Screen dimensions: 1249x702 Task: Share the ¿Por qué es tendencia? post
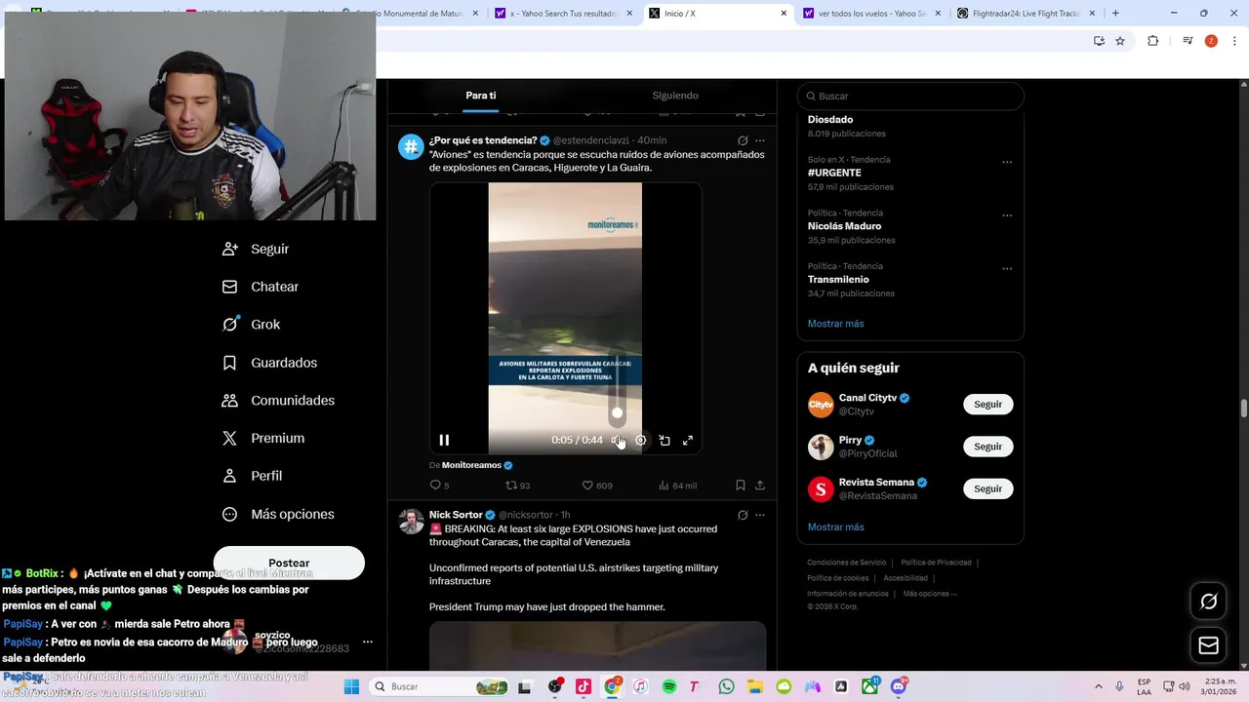tap(760, 485)
